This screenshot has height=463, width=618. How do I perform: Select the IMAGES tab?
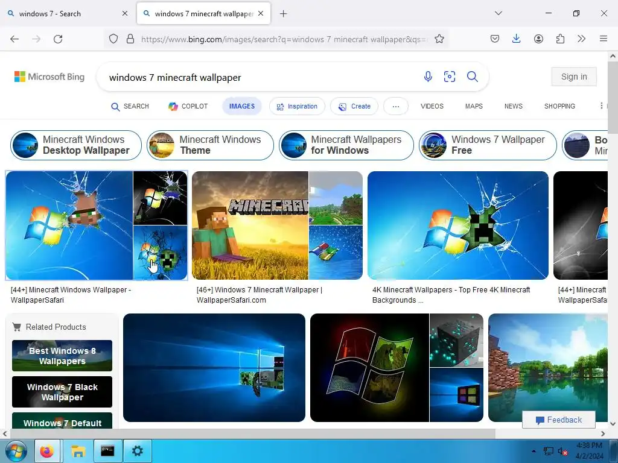242,106
